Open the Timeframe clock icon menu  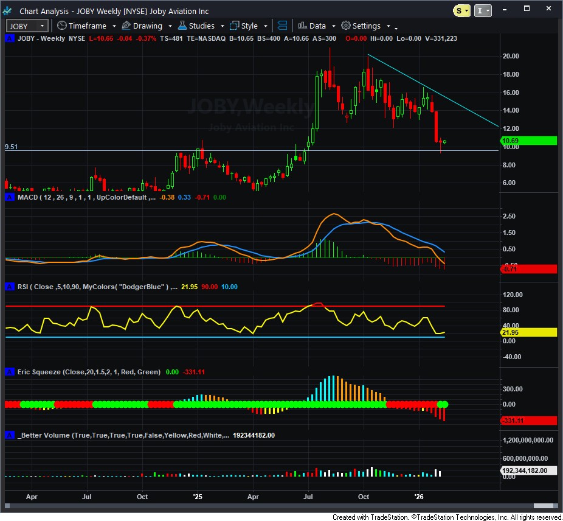click(x=61, y=26)
